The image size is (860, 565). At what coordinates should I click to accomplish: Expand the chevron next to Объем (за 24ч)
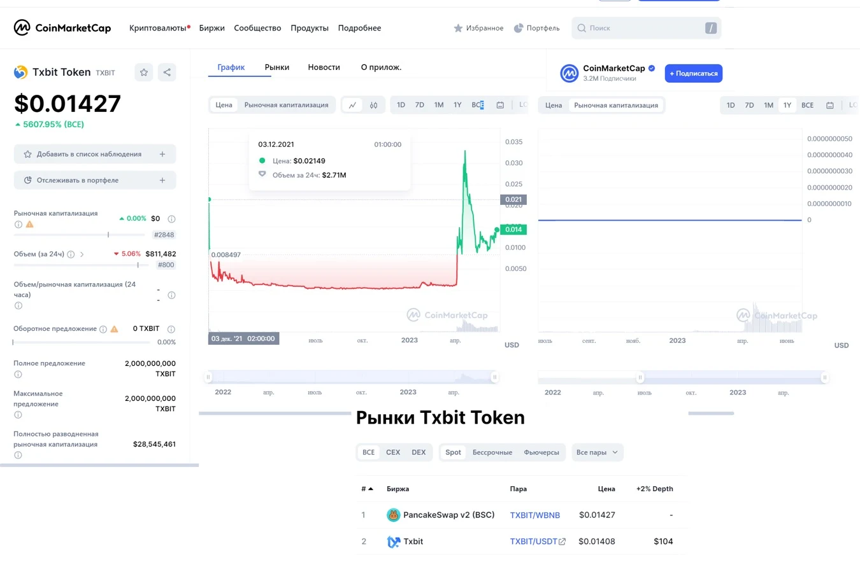coord(82,255)
